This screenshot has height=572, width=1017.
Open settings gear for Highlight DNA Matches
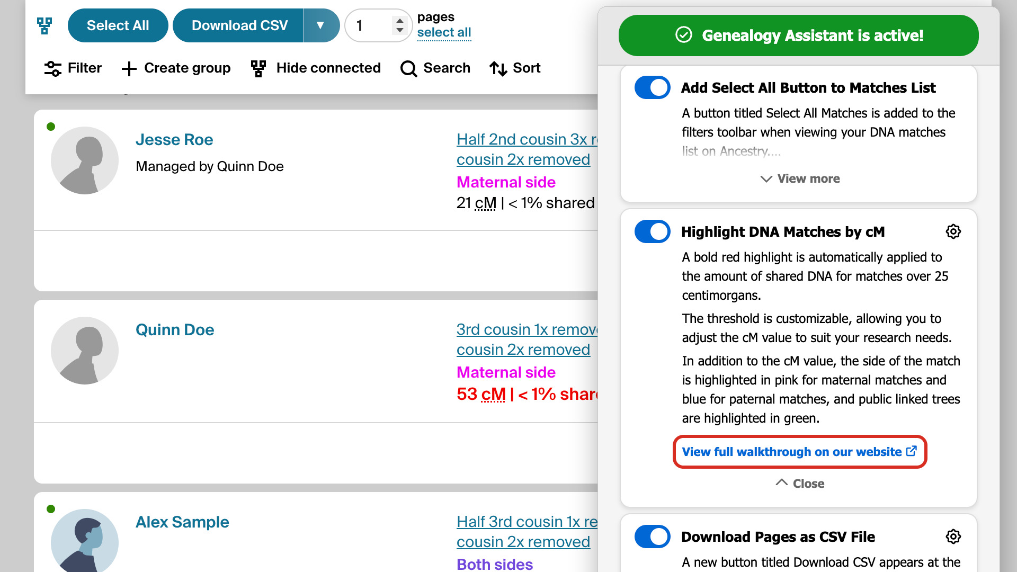pos(953,231)
